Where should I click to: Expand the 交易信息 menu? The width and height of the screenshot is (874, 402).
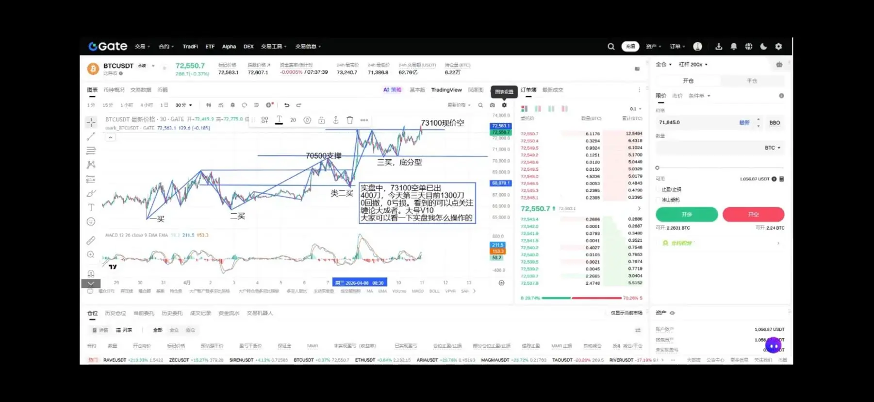coord(308,47)
